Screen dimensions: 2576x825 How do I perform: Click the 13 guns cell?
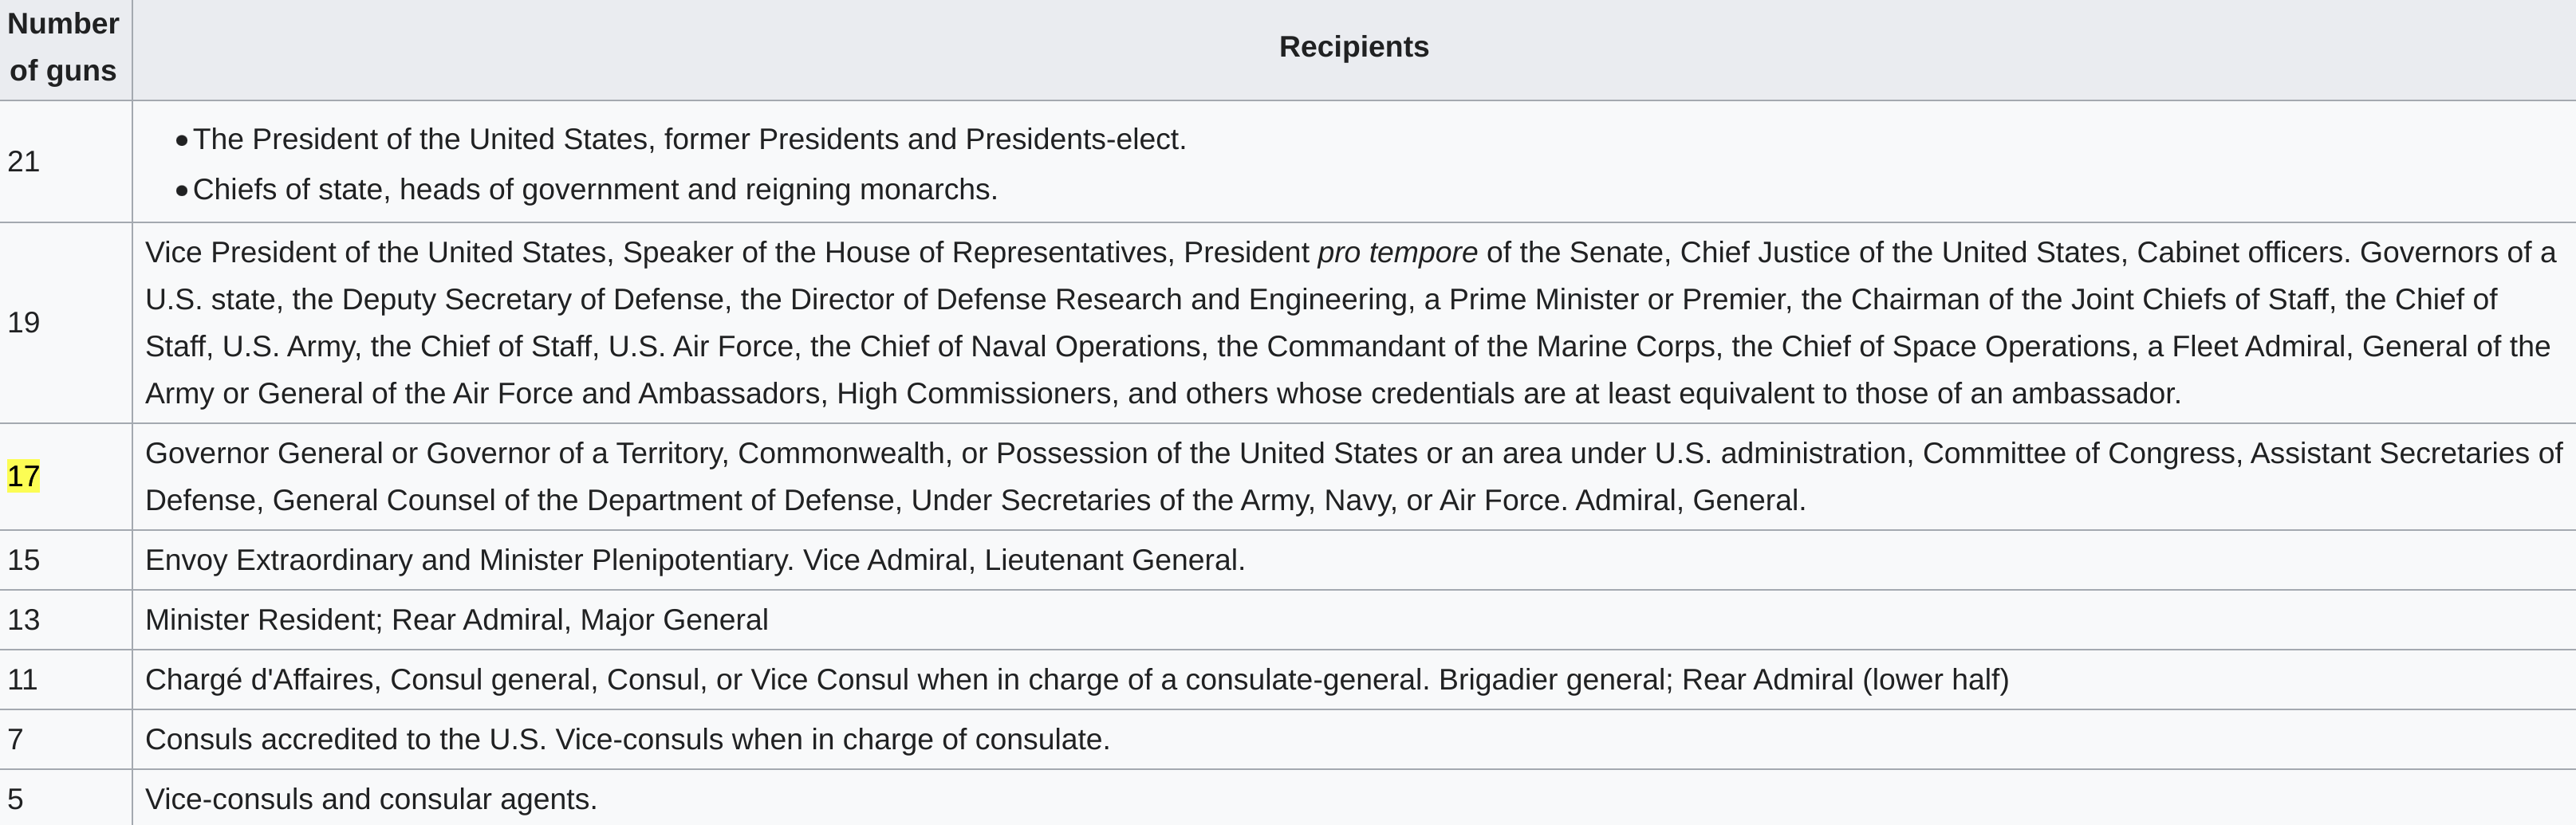point(65,619)
